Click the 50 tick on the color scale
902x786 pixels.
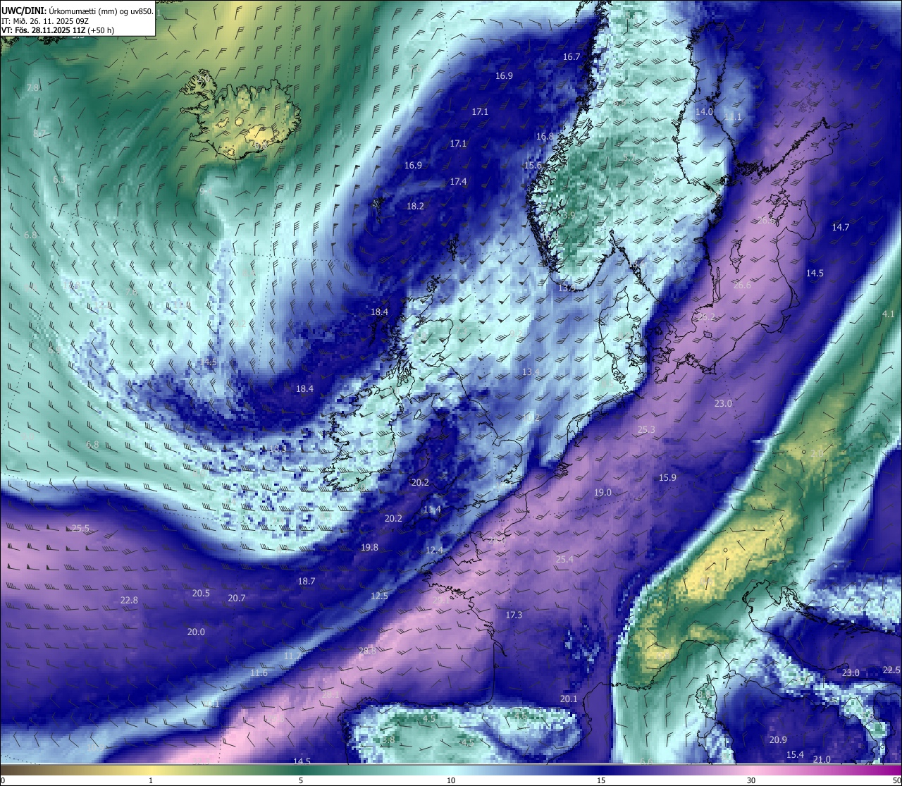896,780
